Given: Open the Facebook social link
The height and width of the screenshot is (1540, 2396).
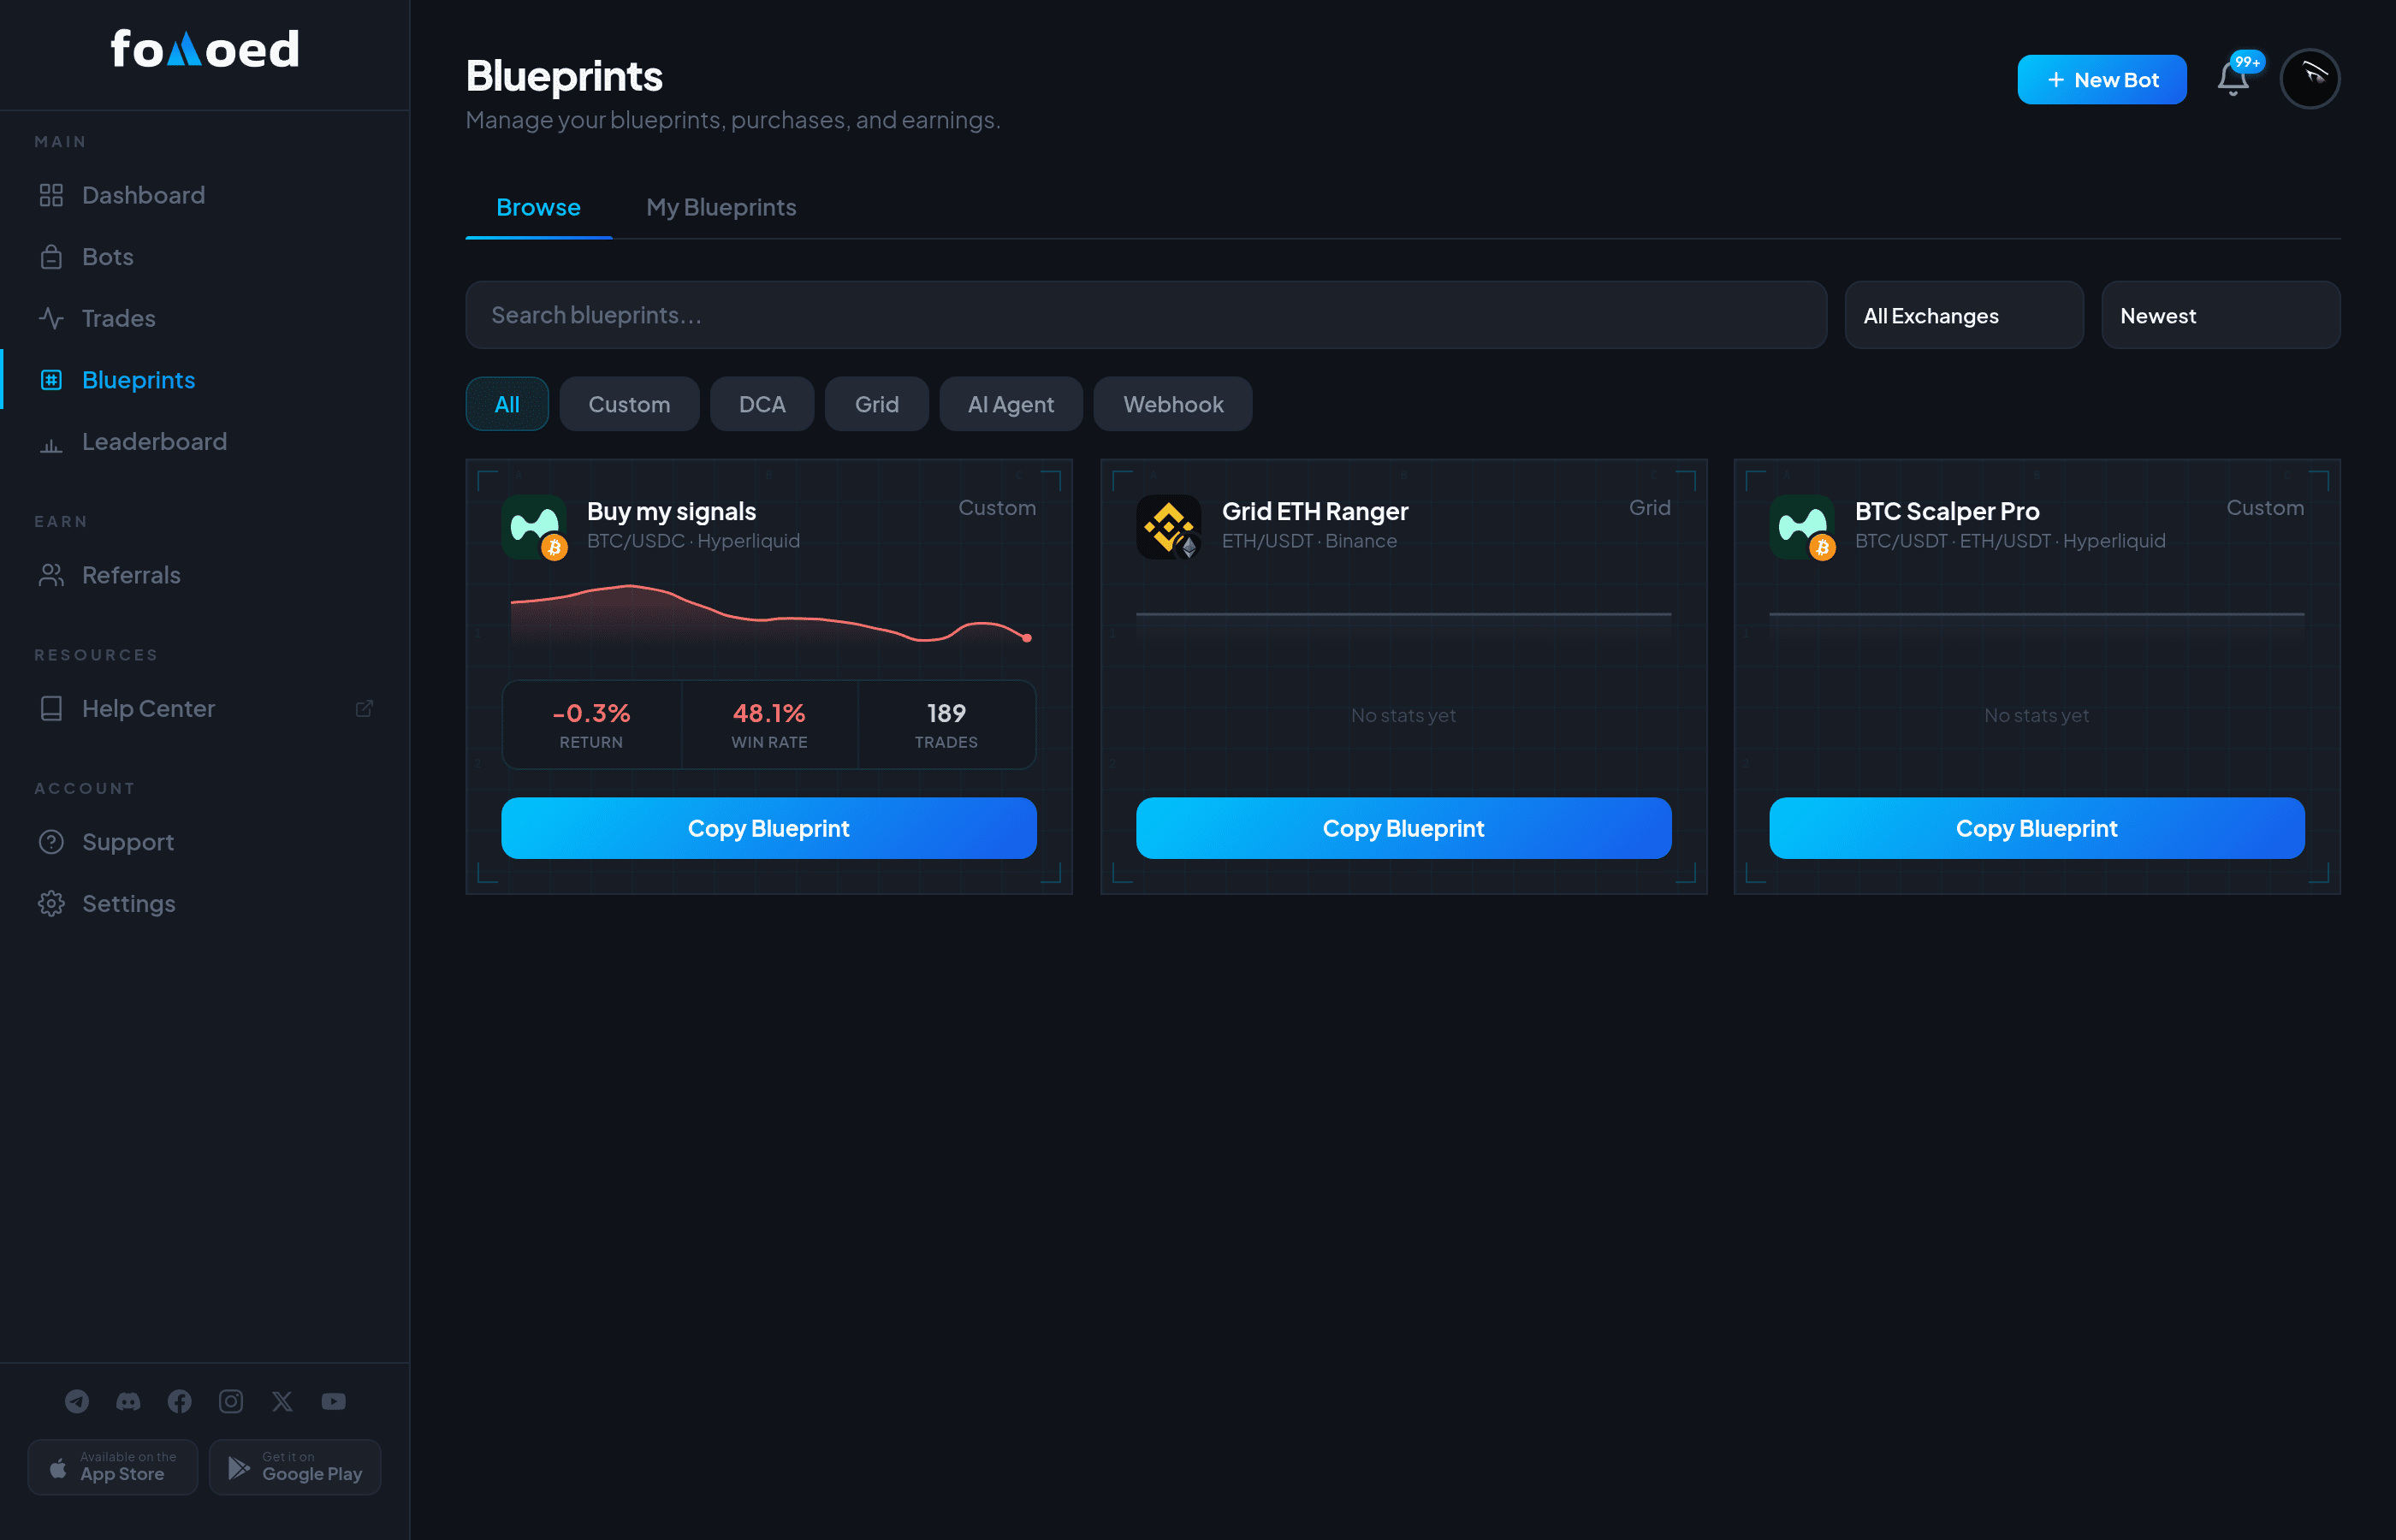Looking at the screenshot, I should (x=180, y=1401).
